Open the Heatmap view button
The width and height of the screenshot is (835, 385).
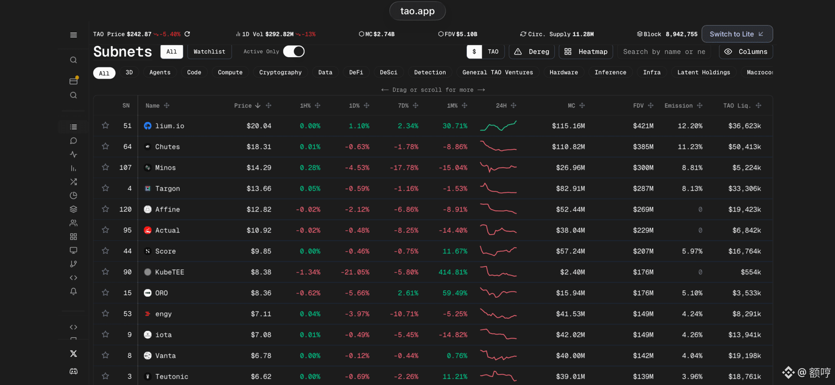(586, 52)
